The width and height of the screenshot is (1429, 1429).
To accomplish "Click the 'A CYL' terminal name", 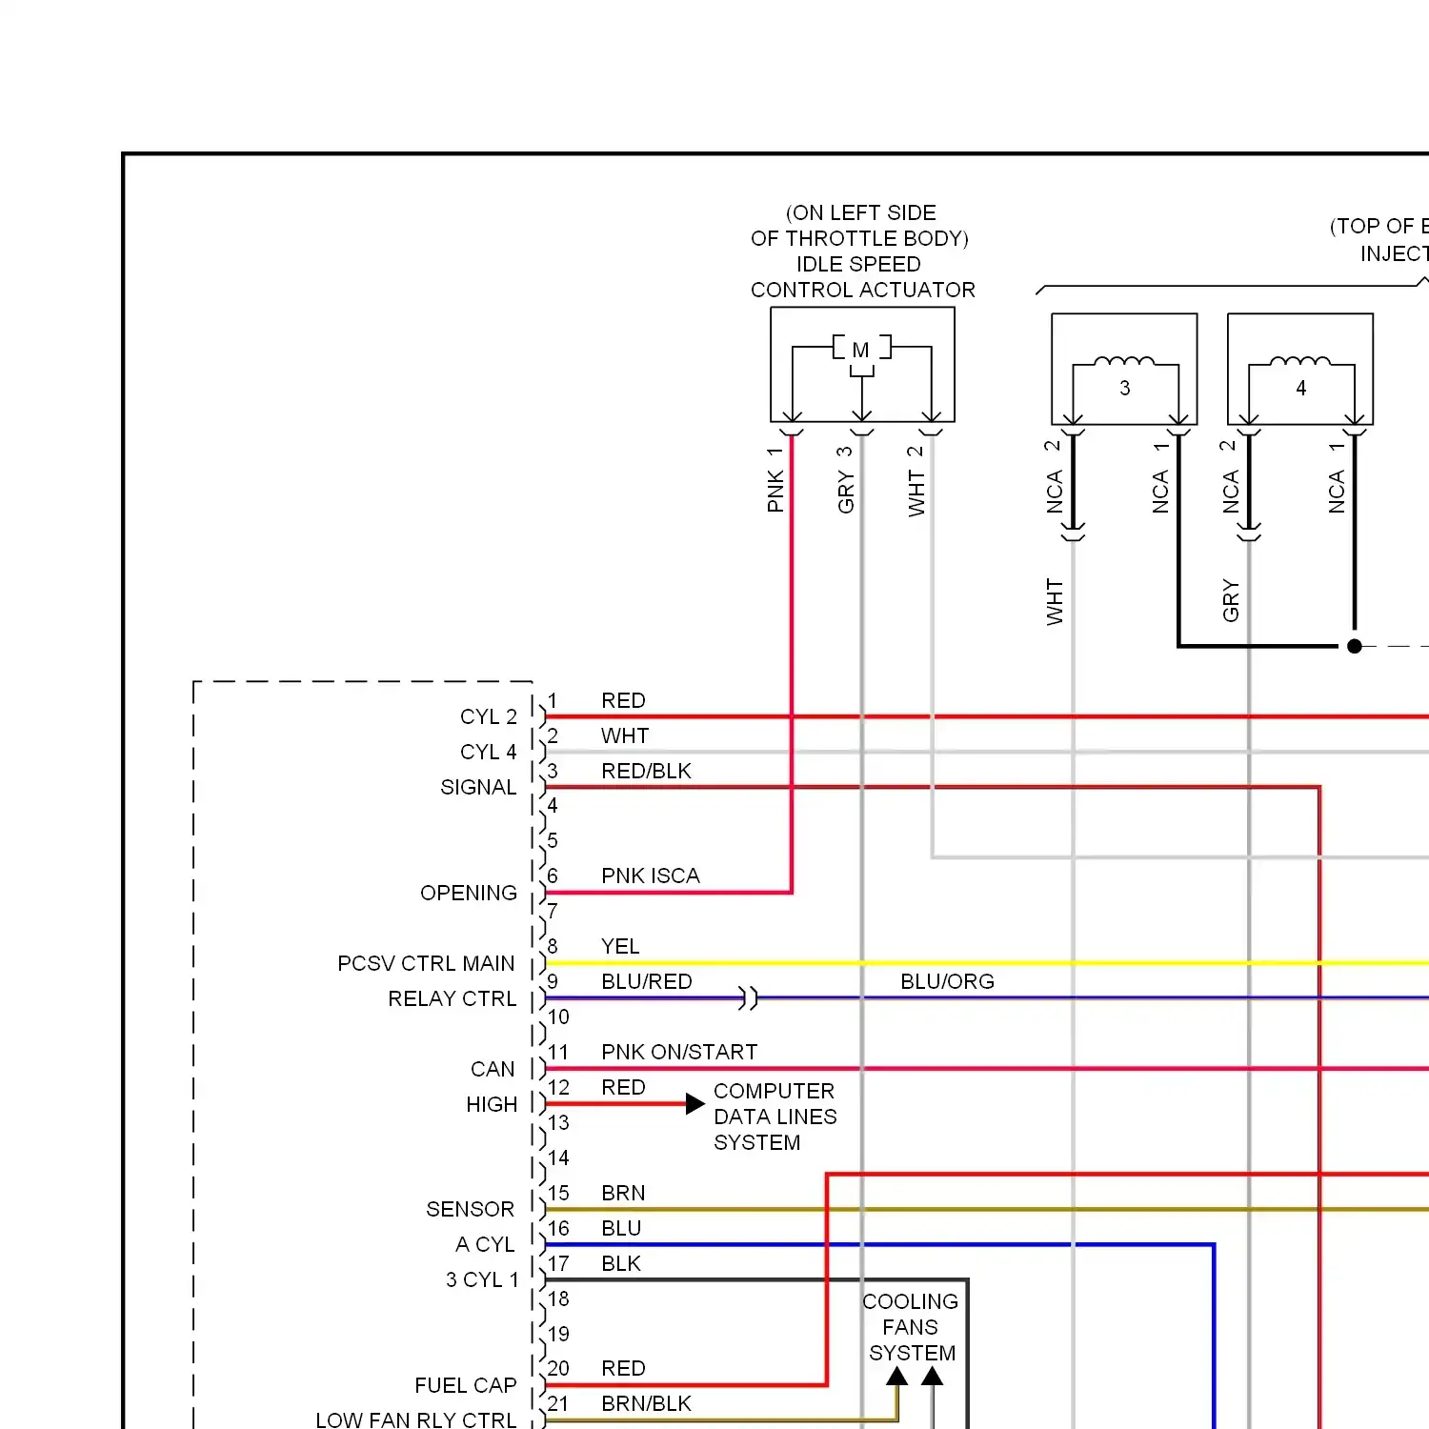I will (x=485, y=1244).
